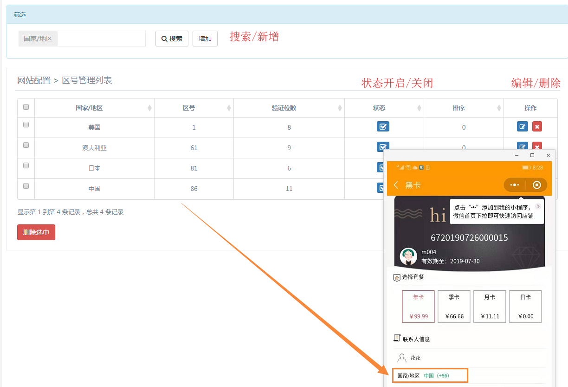The image size is (568, 387).
Task: Click the m004 user avatar
Action: point(408,256)
